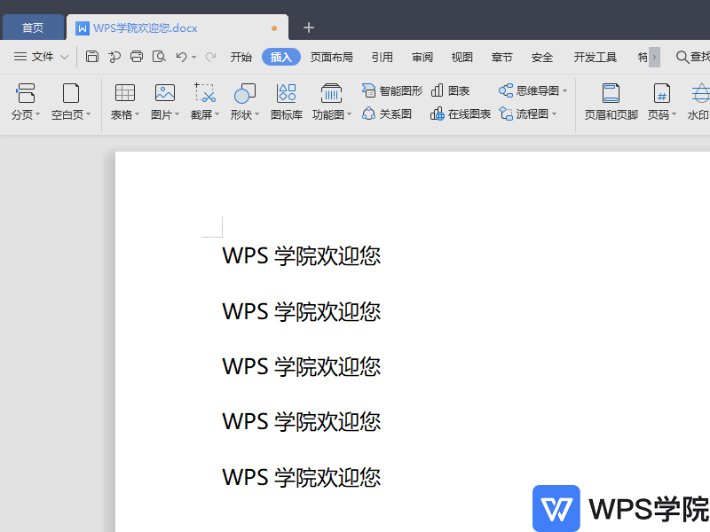710x532 pixels.
Task: Open the Undo history dropdown arrow
Action: point(193,57)
